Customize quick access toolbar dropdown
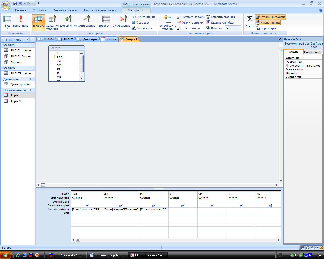The height and width of the screenshot is (259, 324). (x=39, y=3)
